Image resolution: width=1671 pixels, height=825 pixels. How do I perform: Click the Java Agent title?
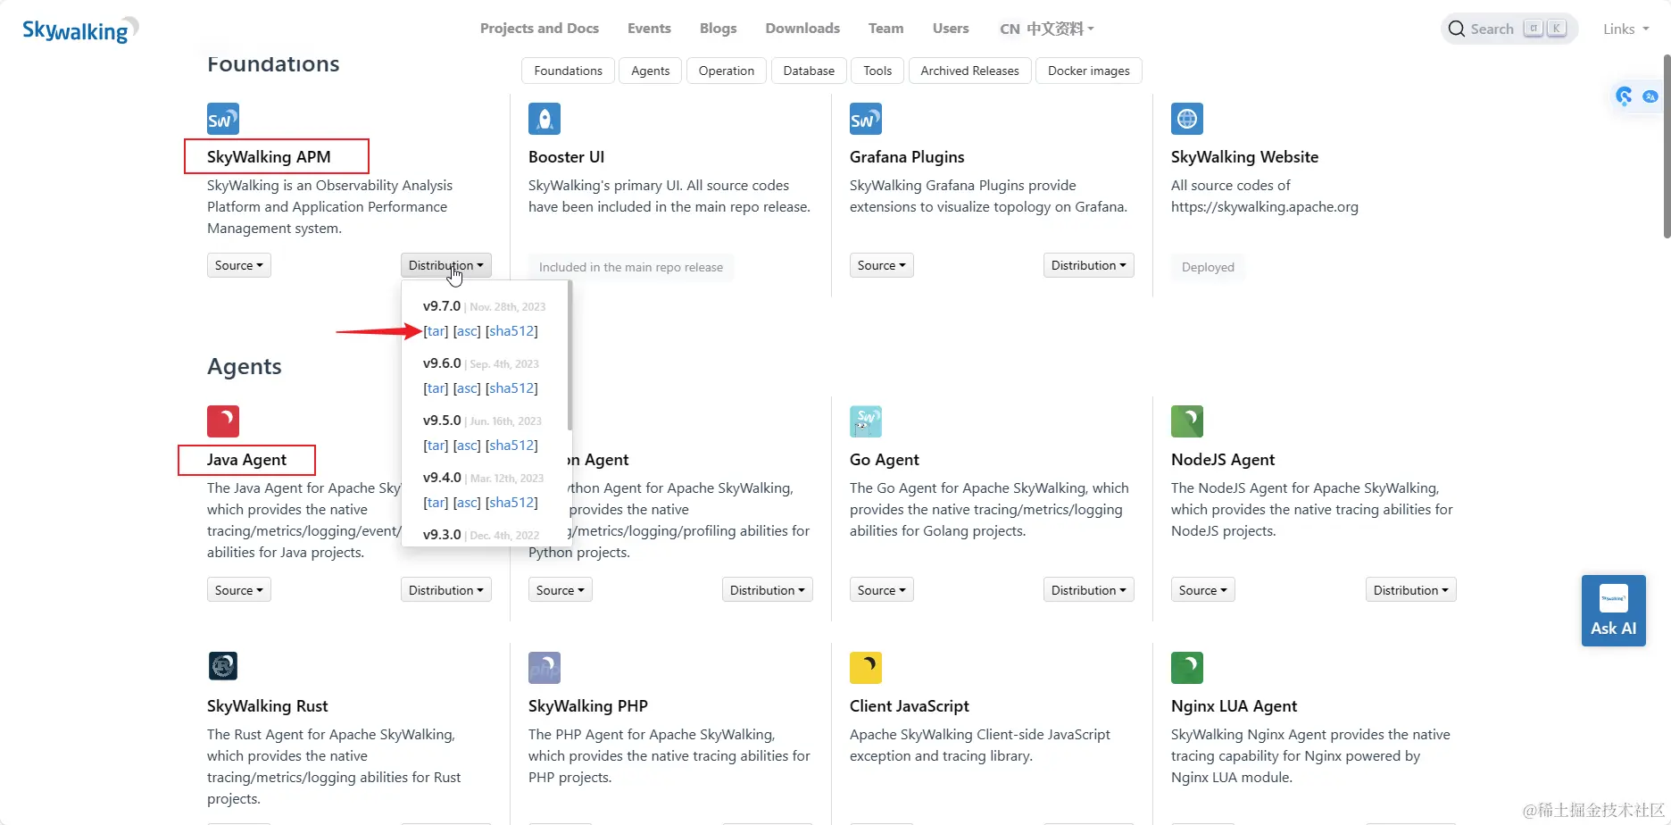point(246,460)
